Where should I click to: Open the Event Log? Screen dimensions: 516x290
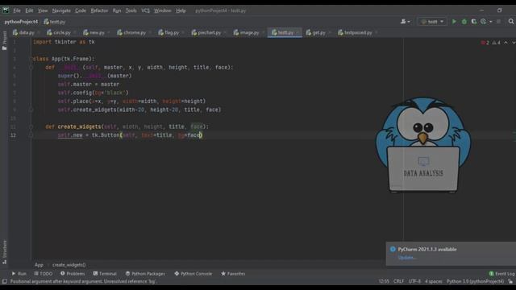(x=501, y=274)
